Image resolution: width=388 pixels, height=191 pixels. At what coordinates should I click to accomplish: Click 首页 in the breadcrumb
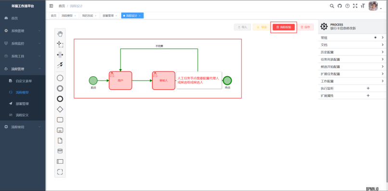point(62,6)
